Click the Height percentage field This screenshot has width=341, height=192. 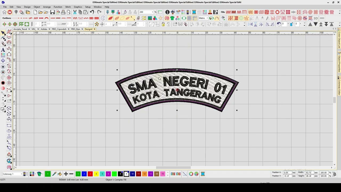[324, 176]
